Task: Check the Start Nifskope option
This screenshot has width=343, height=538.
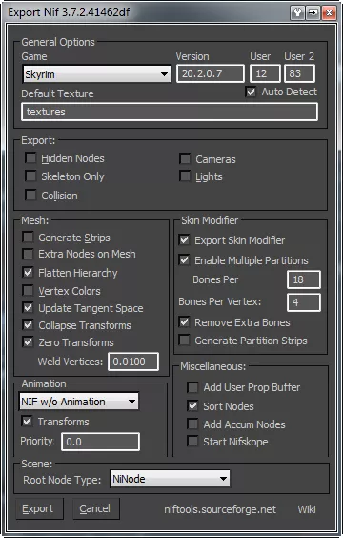Action: point(192,442)
